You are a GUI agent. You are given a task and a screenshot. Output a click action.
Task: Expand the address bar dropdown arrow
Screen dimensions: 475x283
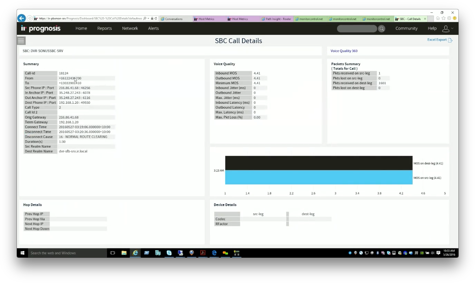pos(148,19)
